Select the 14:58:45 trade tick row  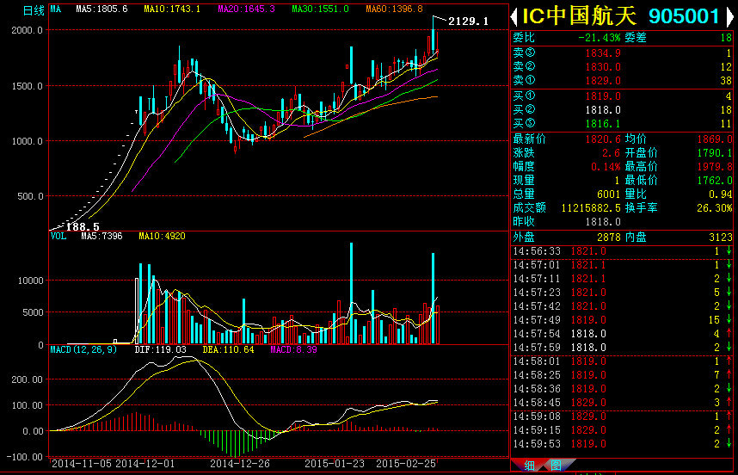tap(622, 403)
